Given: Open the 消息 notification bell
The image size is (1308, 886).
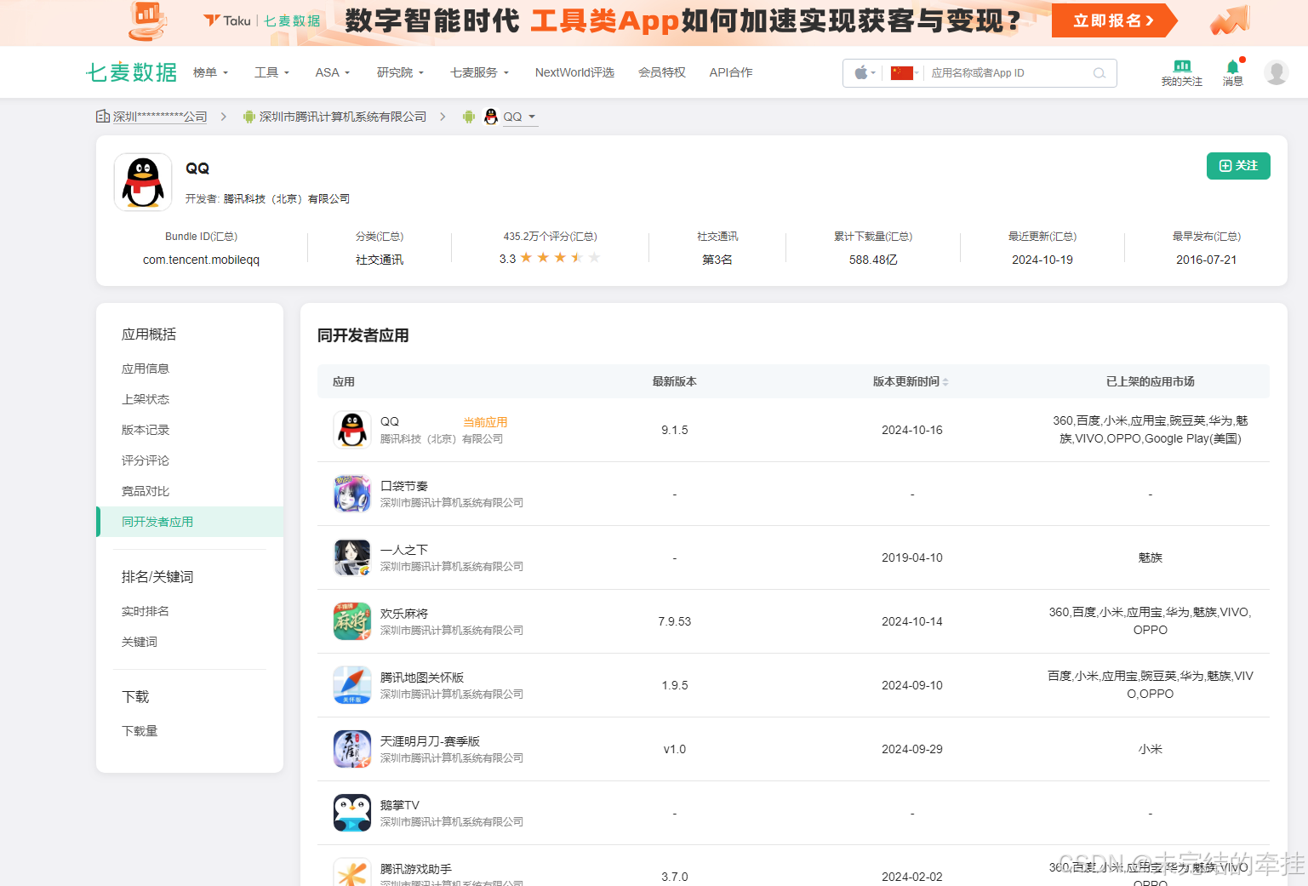Looking at the screenshot, I should point(1232,66).
